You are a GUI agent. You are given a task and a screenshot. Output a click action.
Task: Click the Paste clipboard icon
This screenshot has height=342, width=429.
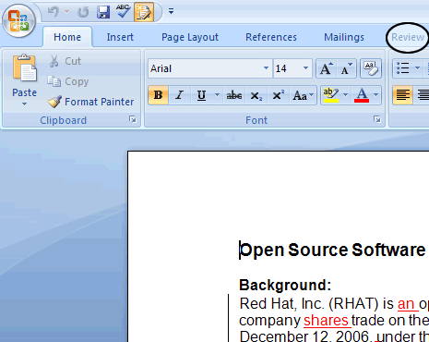pyautogui.click(x=25, y=68)
